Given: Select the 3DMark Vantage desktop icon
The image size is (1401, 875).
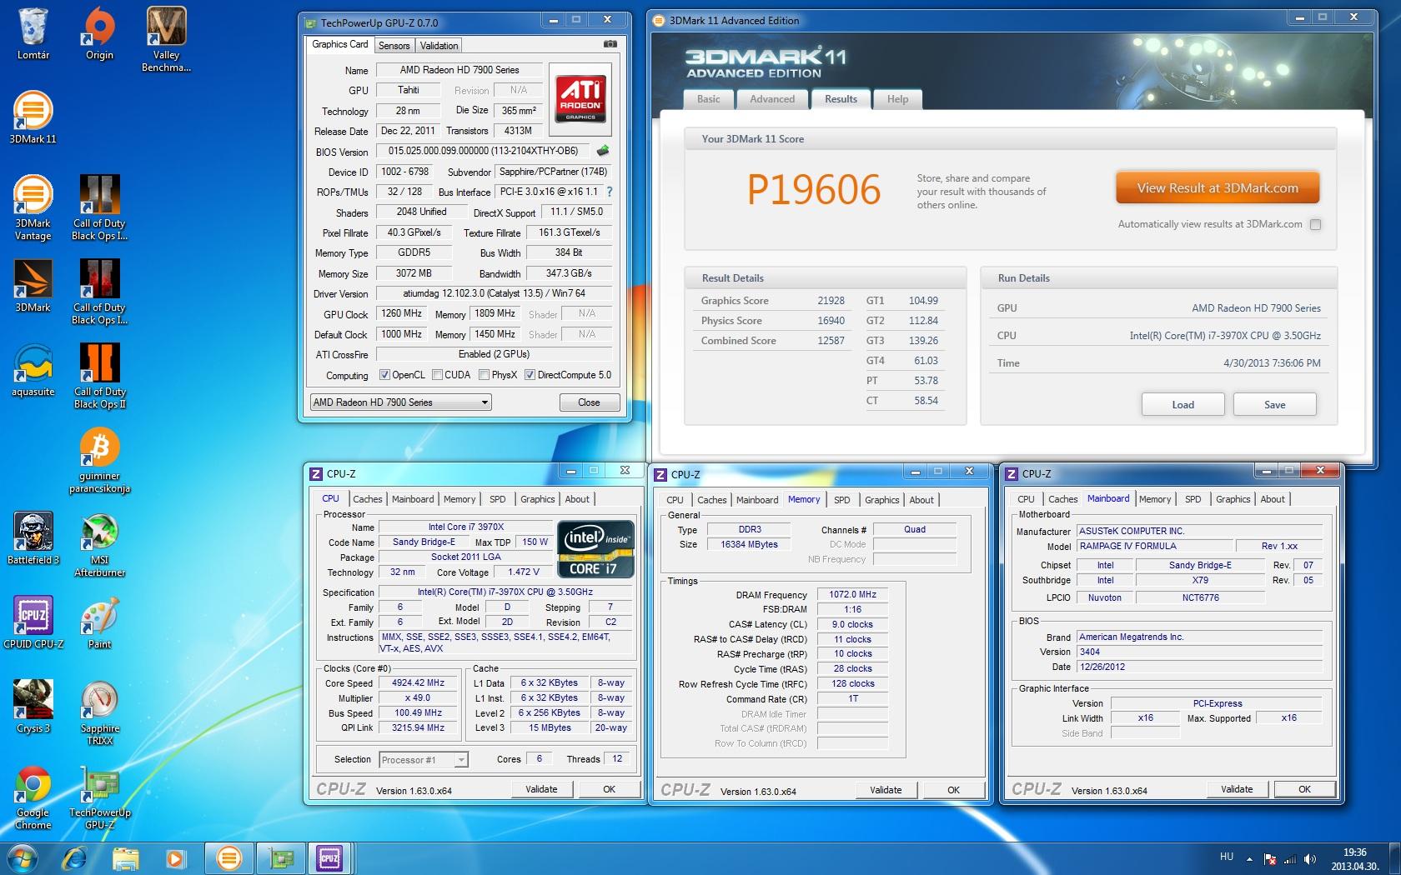Looking at the screenshot, I should click(33, 207).
